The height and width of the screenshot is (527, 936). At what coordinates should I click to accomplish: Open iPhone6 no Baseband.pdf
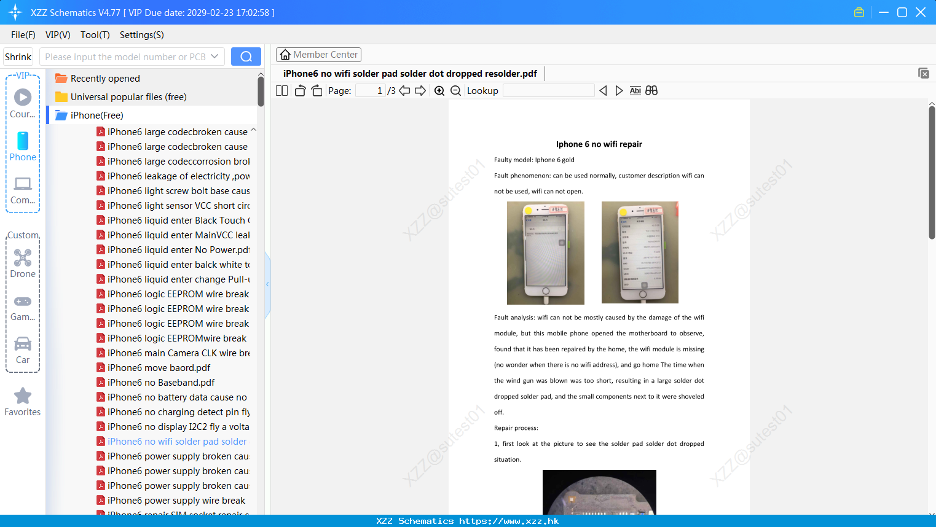[x=155, y=383]
